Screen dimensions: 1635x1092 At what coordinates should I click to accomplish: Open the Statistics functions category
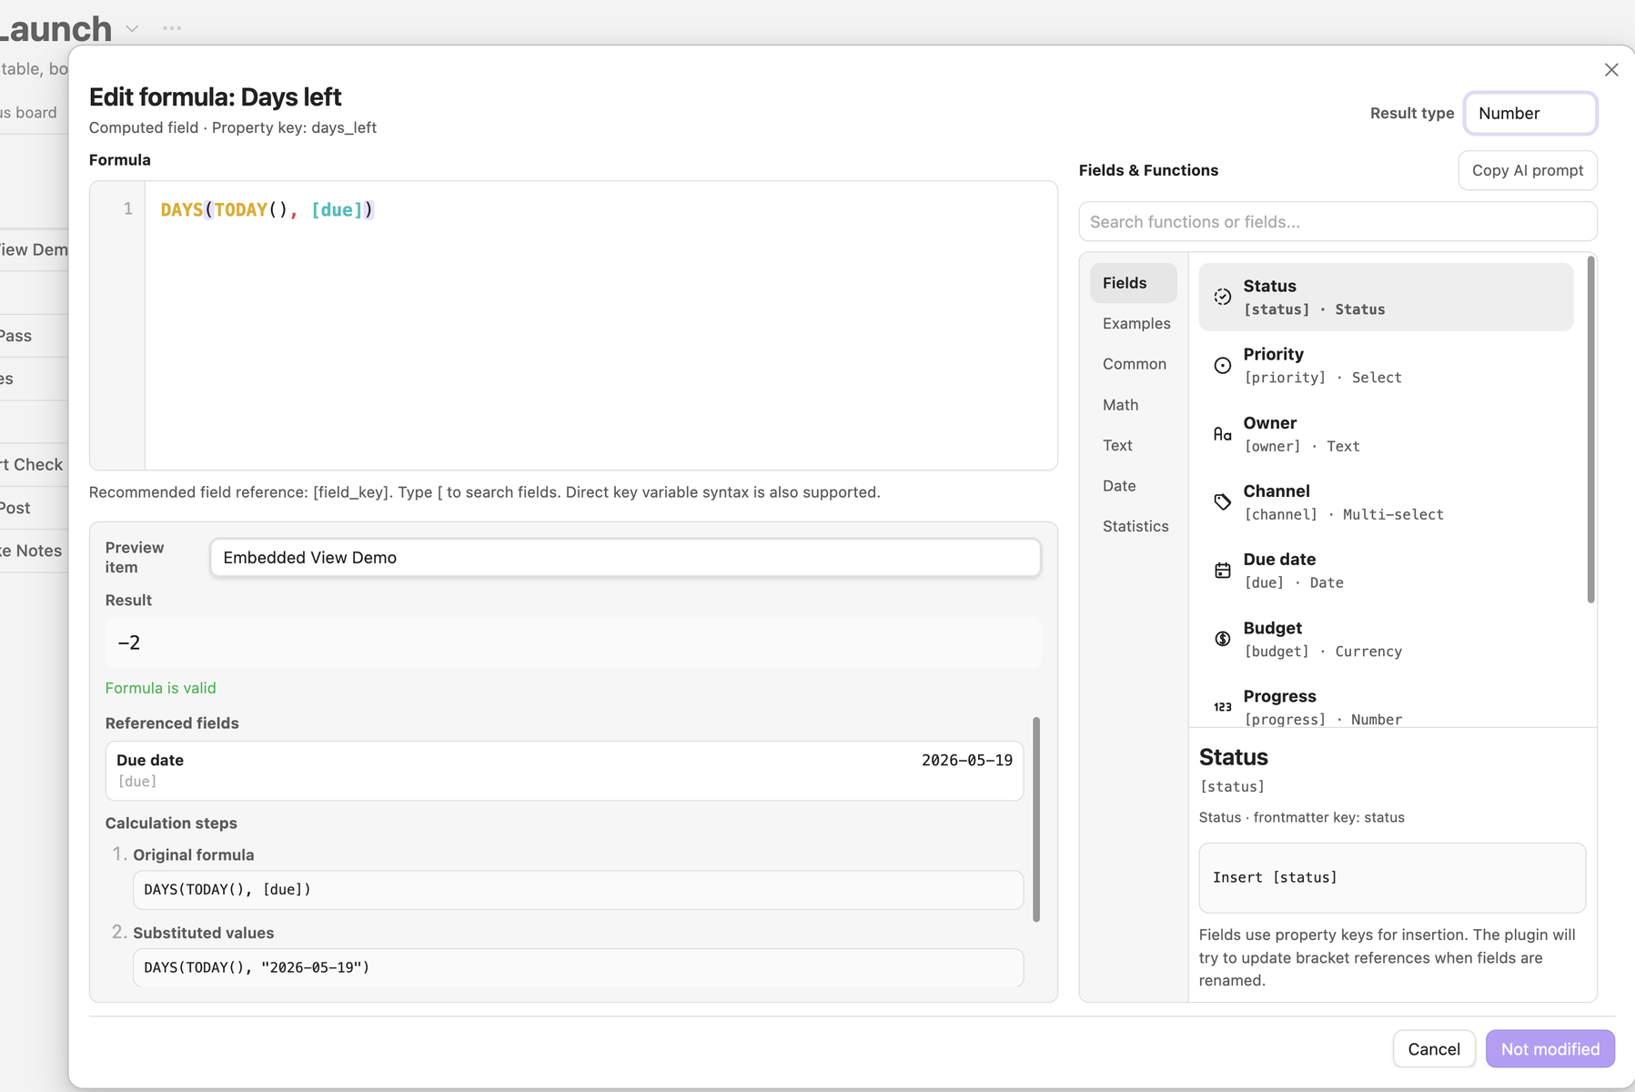1135,526
